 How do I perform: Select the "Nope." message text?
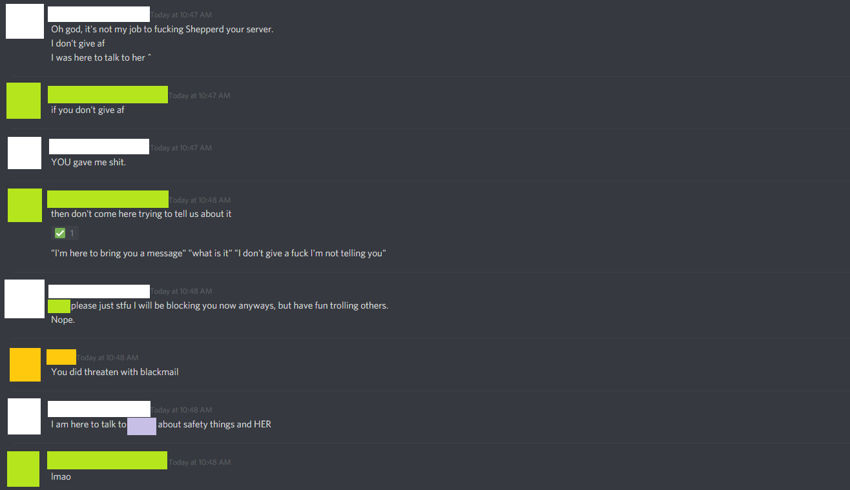(63, 320)
